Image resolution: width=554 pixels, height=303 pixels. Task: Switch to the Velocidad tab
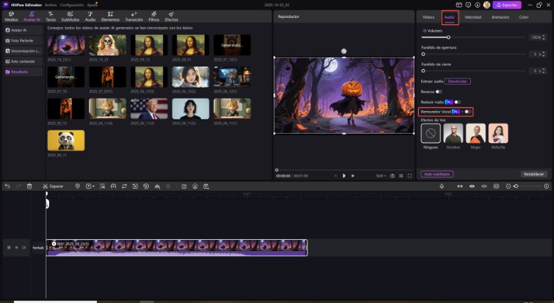pos(473,17)
